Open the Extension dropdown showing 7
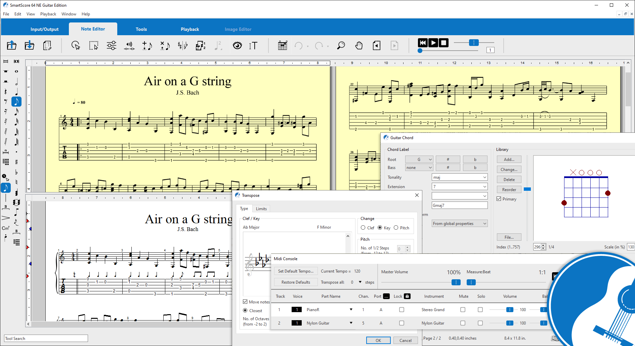635x346 pixels. tap(460, 186)
